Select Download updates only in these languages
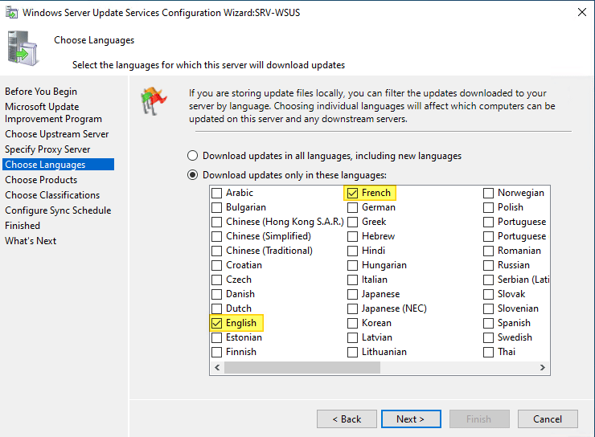595x437 pixels. point(193,175)
